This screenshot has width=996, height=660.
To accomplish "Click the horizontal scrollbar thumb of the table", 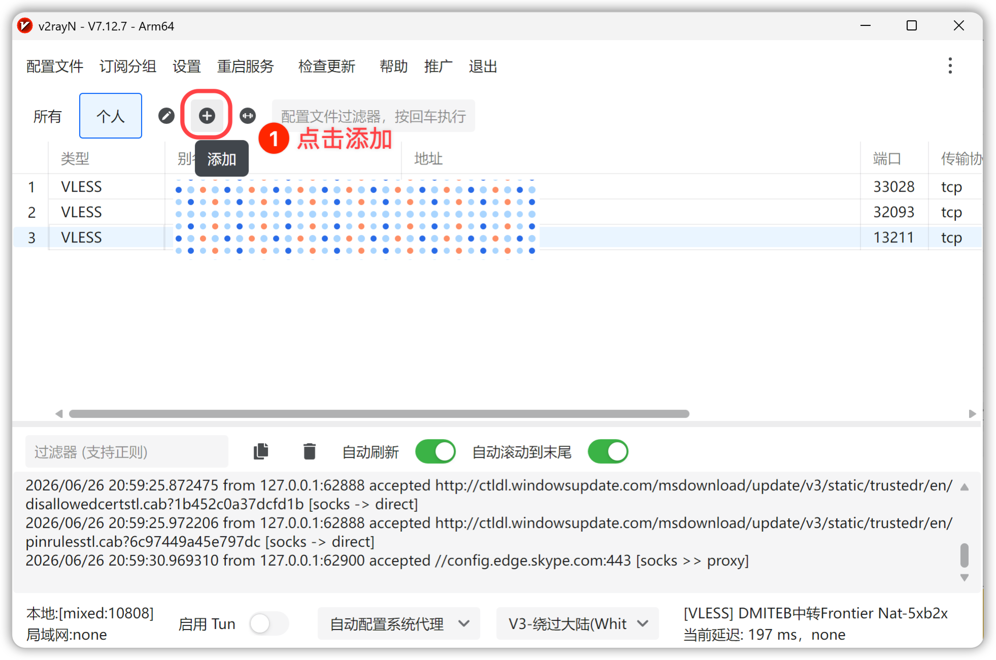I will tap(379, 413).
